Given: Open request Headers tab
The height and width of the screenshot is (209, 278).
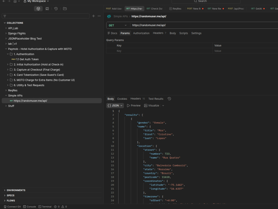Looking at the screenshot, I should 159,33.
